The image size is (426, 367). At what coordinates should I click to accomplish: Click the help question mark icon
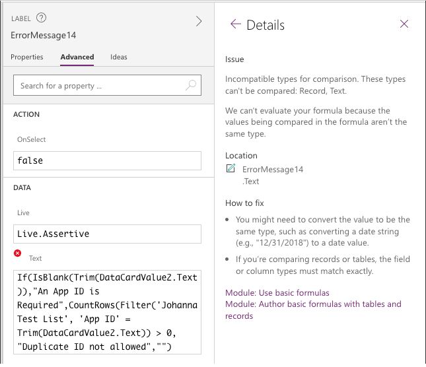coord(42,18)
